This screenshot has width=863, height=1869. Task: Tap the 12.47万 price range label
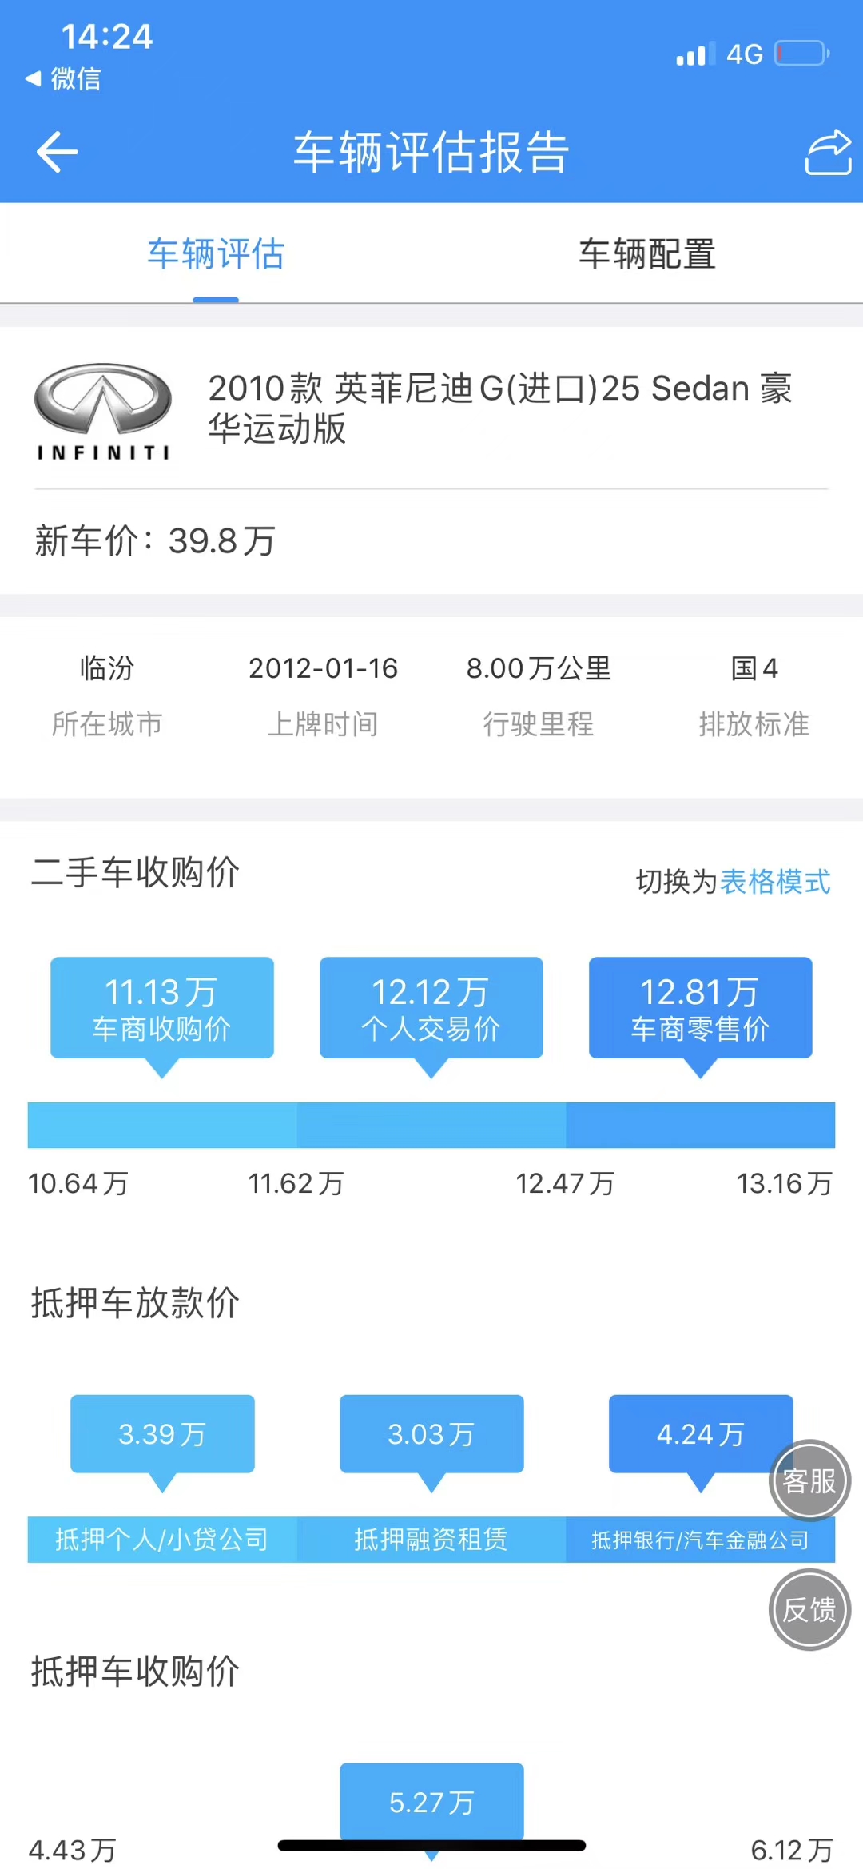click(565, 1184)
